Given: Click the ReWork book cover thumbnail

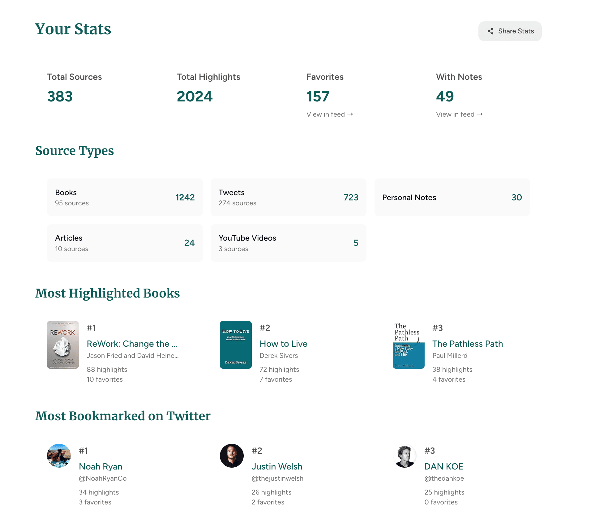Looking at the screenshot, I should (63, 345).
